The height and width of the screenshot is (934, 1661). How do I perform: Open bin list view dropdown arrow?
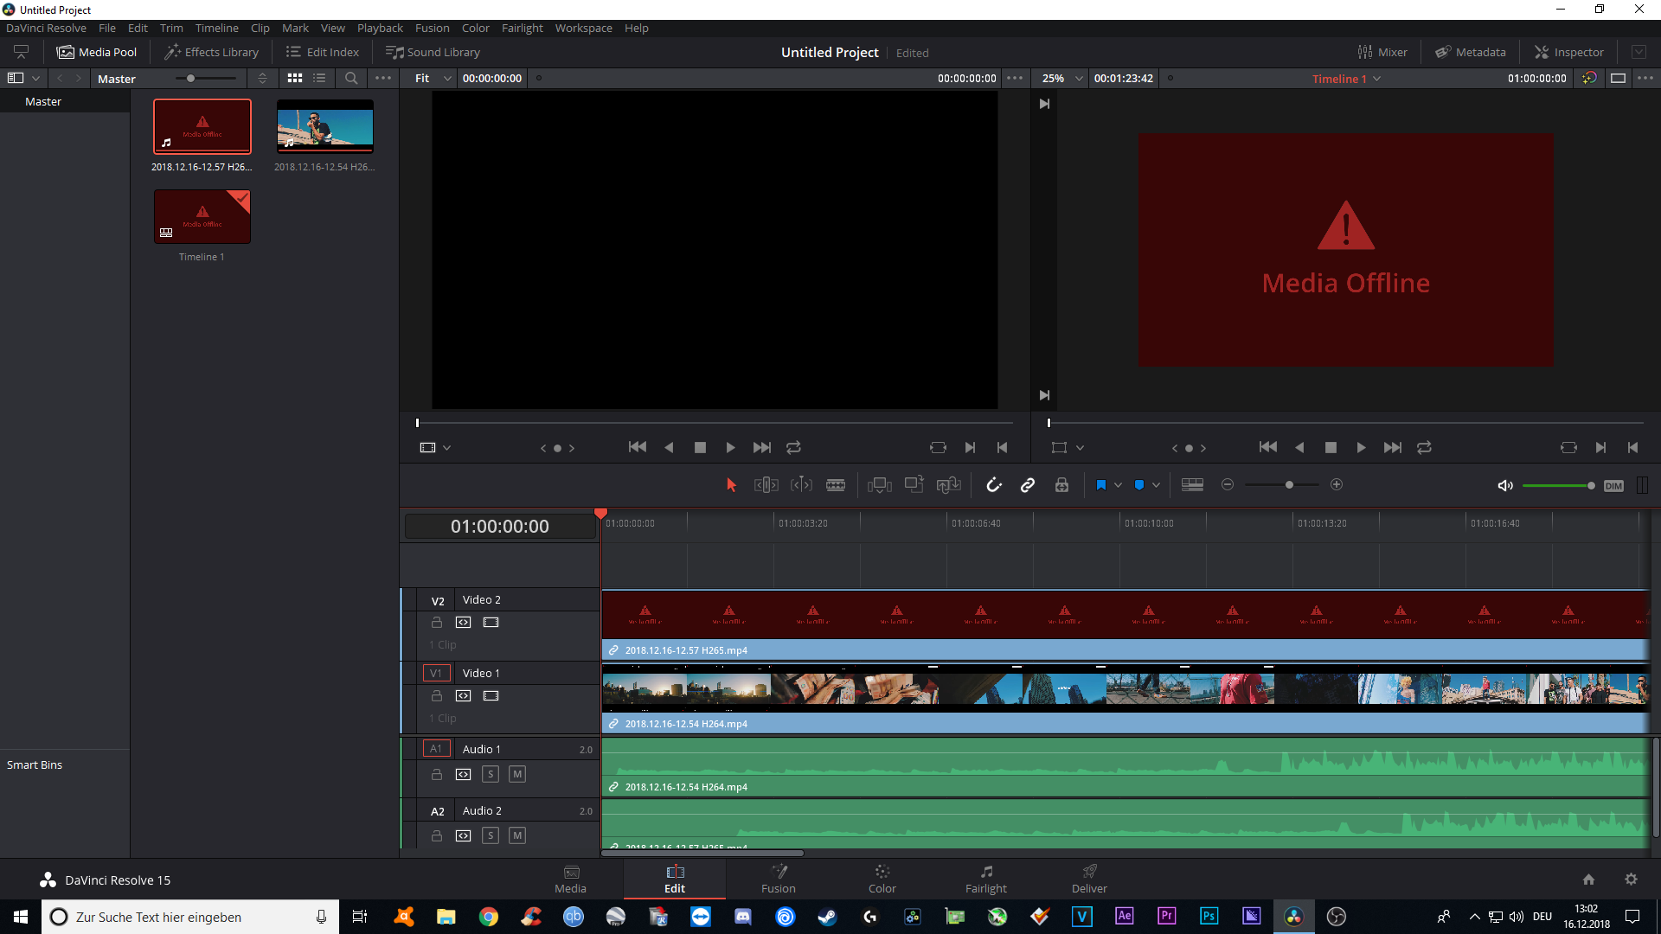(x=35, y=78)
